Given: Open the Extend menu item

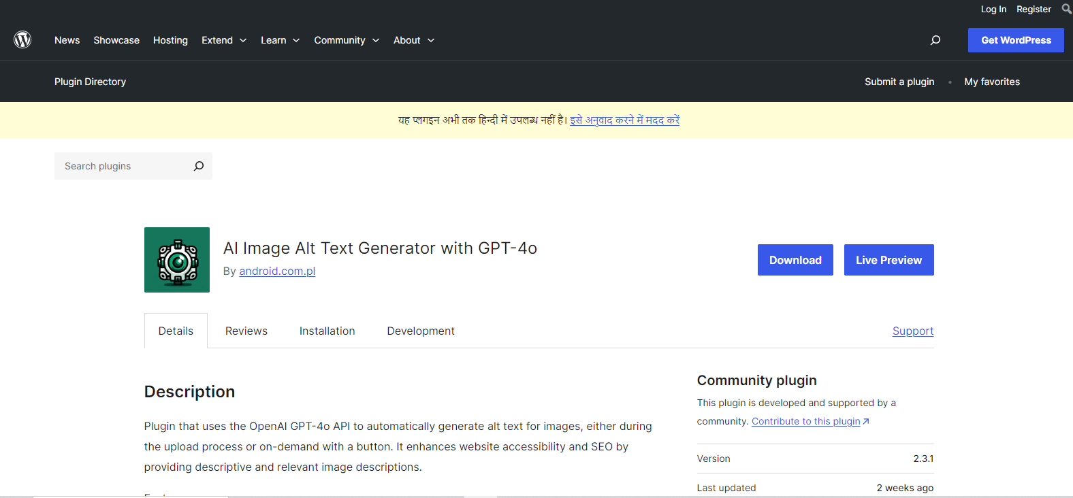Looking at the screenshot, I should pyautogui.click(x=217, y=40).
